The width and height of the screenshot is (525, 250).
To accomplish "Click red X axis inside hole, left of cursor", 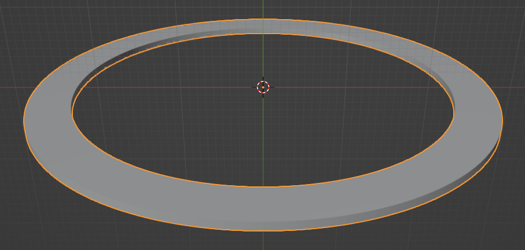I will 174,87.
